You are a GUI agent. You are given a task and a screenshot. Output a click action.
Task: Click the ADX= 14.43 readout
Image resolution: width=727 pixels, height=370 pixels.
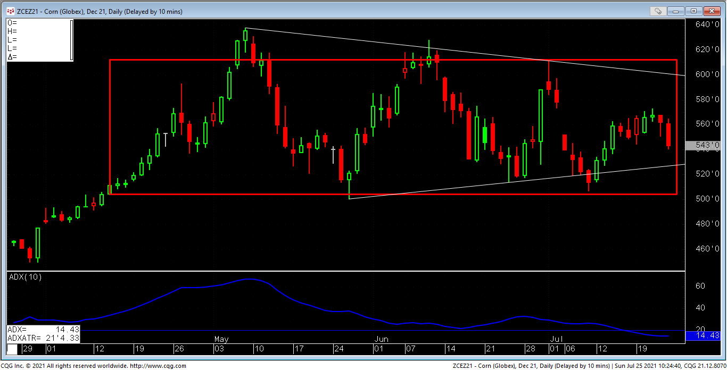point(44,330)
